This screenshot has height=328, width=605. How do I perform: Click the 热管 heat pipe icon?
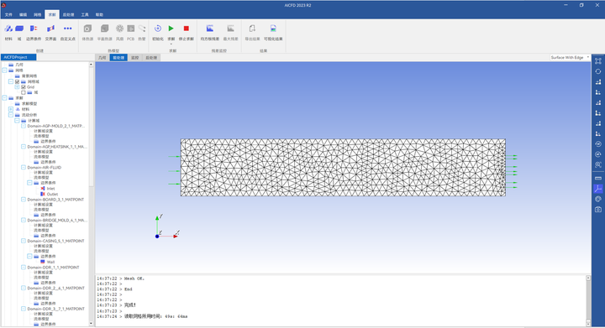[x=142, y=29]
